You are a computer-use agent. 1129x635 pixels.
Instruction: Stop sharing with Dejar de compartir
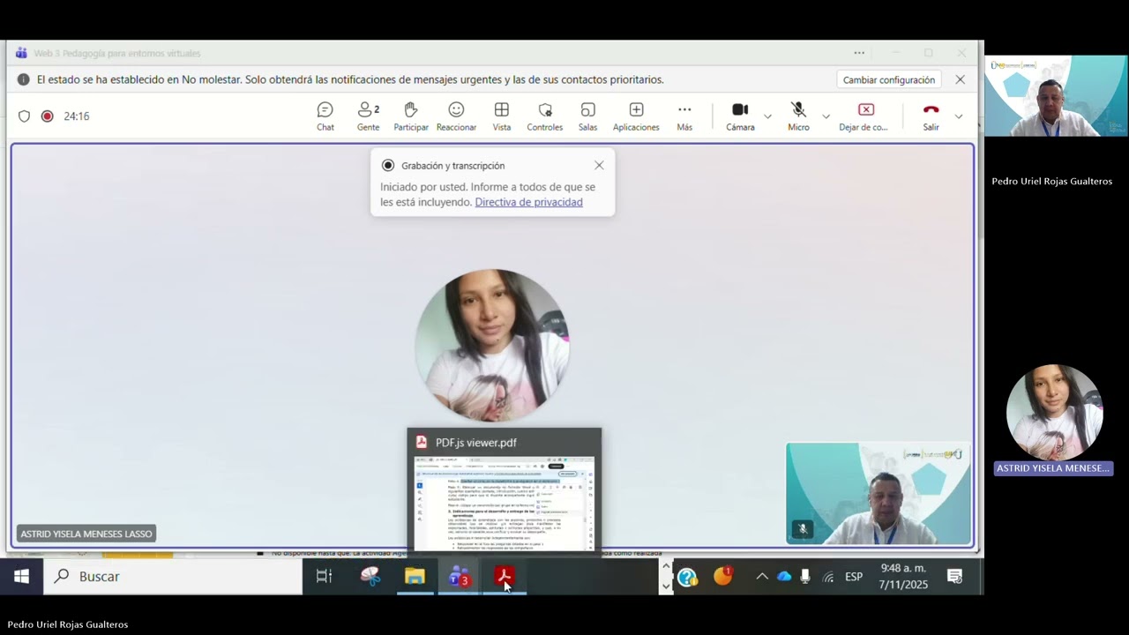point(864,116)
